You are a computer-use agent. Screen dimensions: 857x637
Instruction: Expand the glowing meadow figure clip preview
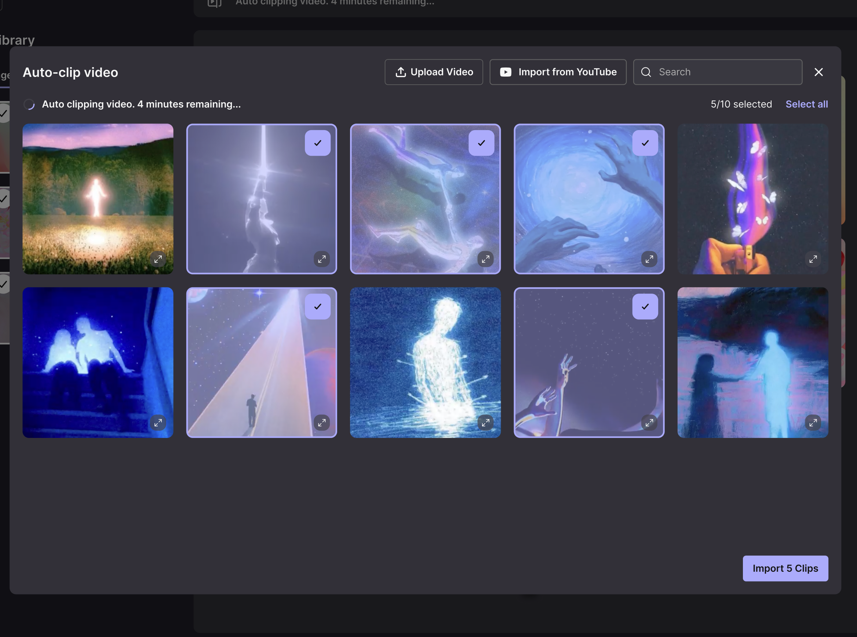(158, 259)
